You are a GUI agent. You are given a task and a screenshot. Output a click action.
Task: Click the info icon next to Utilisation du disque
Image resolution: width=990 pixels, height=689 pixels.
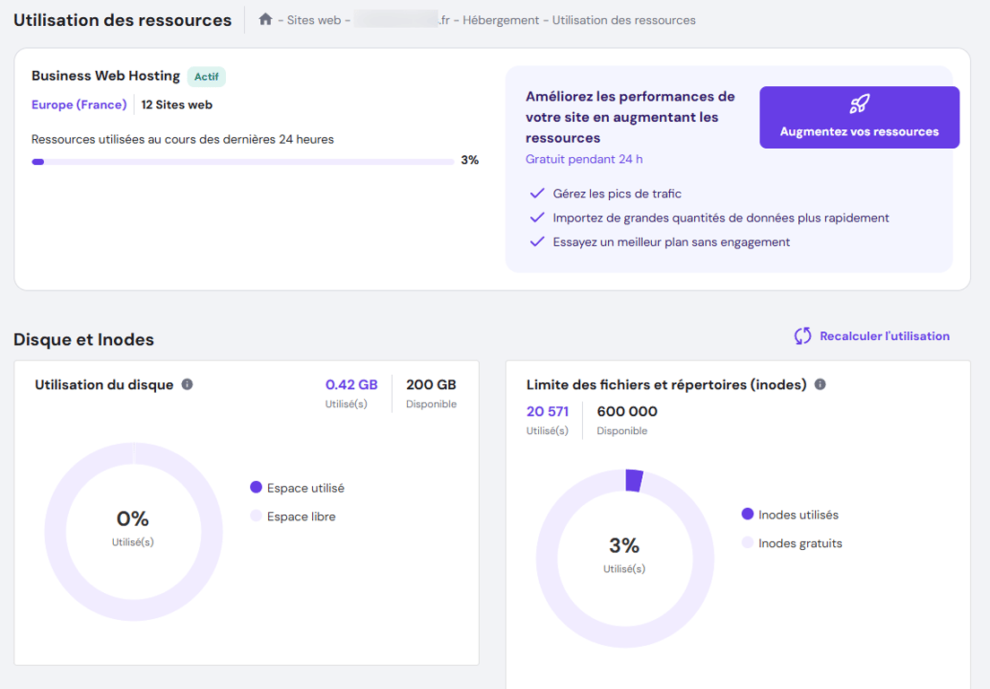(x=187, y=383)
